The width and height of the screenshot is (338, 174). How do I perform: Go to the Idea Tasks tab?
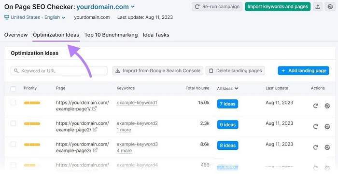156,35
